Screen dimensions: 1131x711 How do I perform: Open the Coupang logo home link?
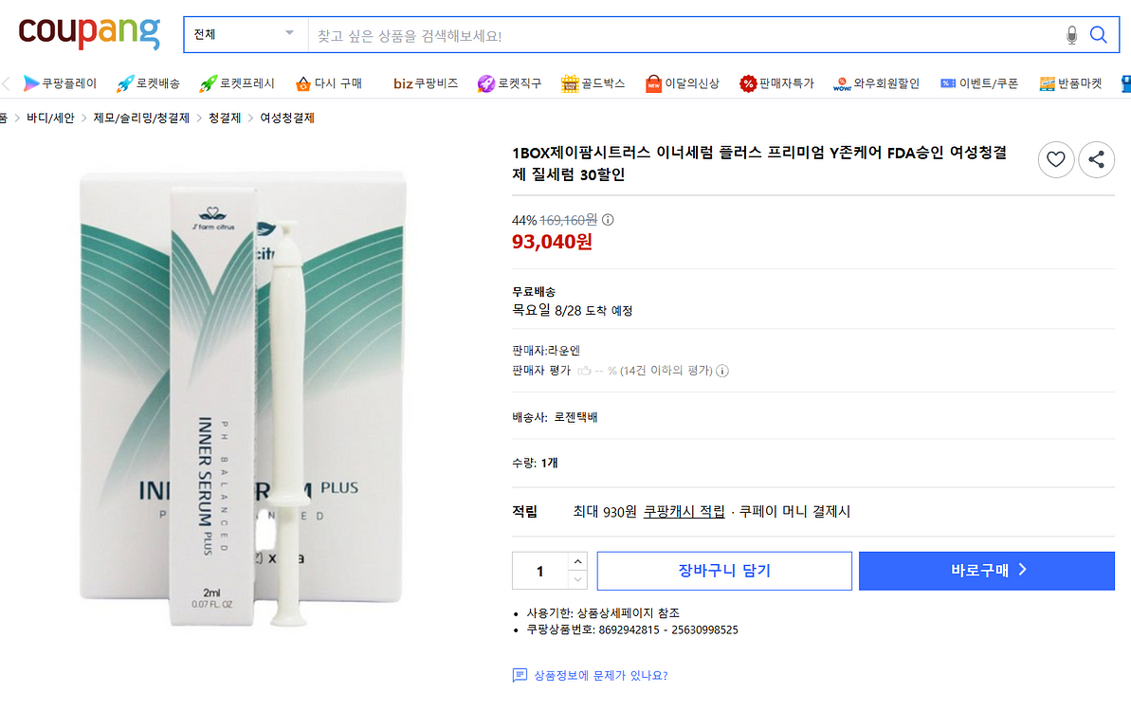pos(89,31)
